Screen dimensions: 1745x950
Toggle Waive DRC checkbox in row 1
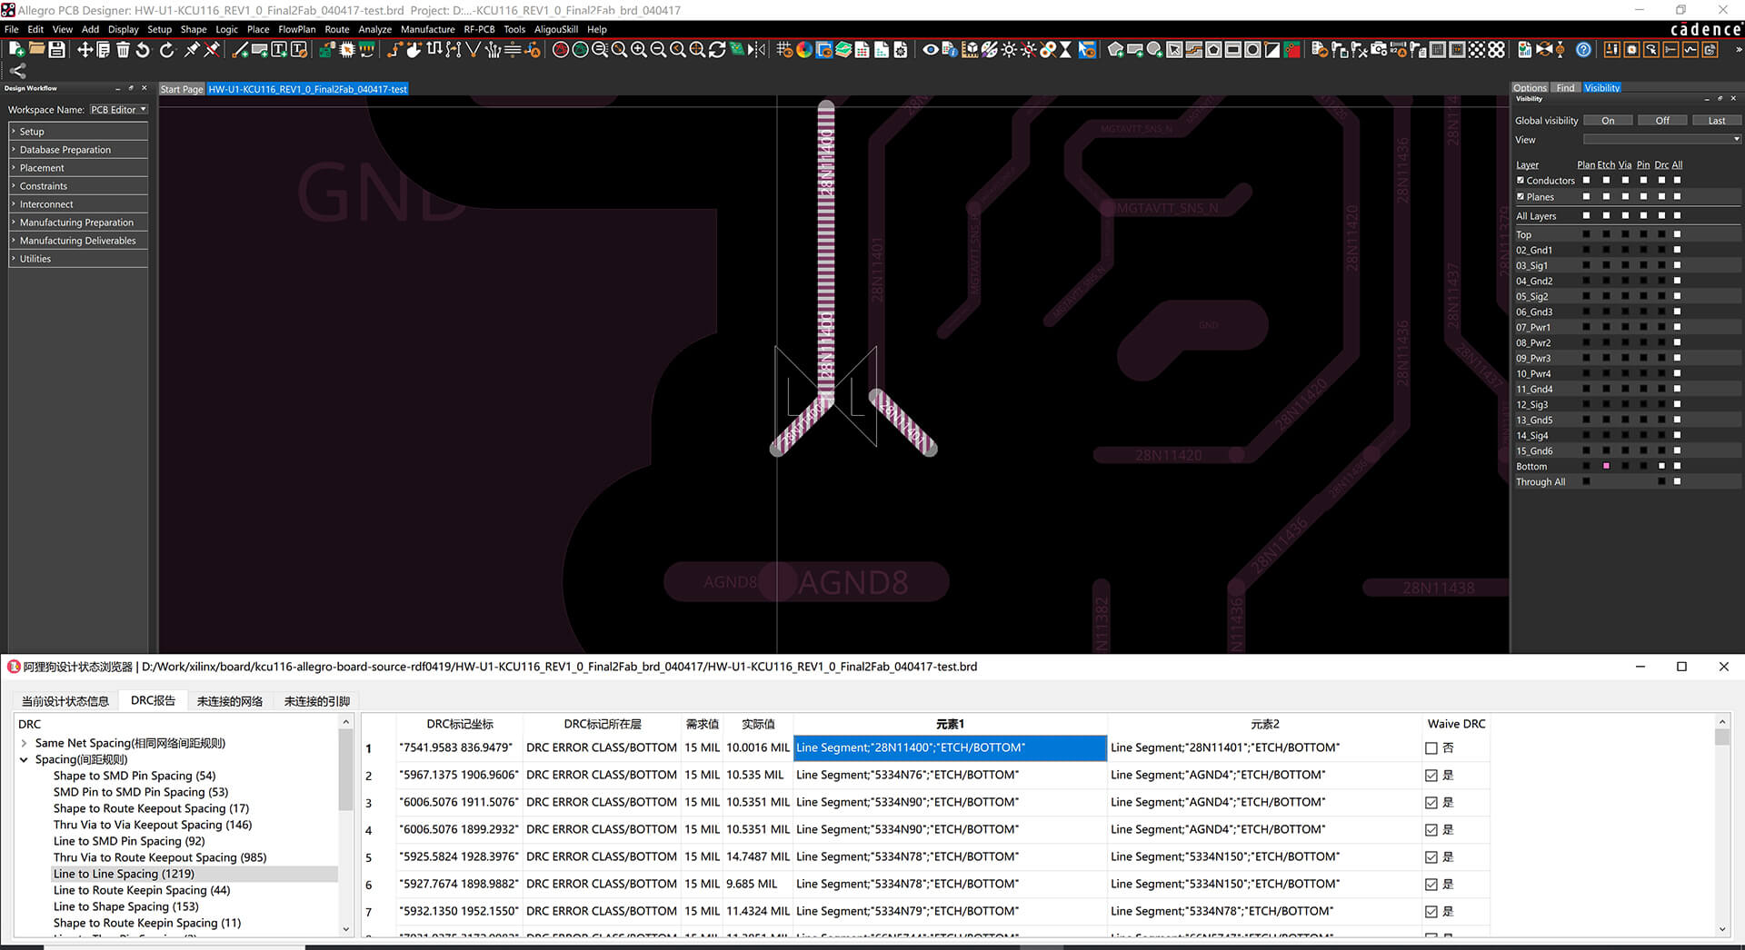[1431, 748]
